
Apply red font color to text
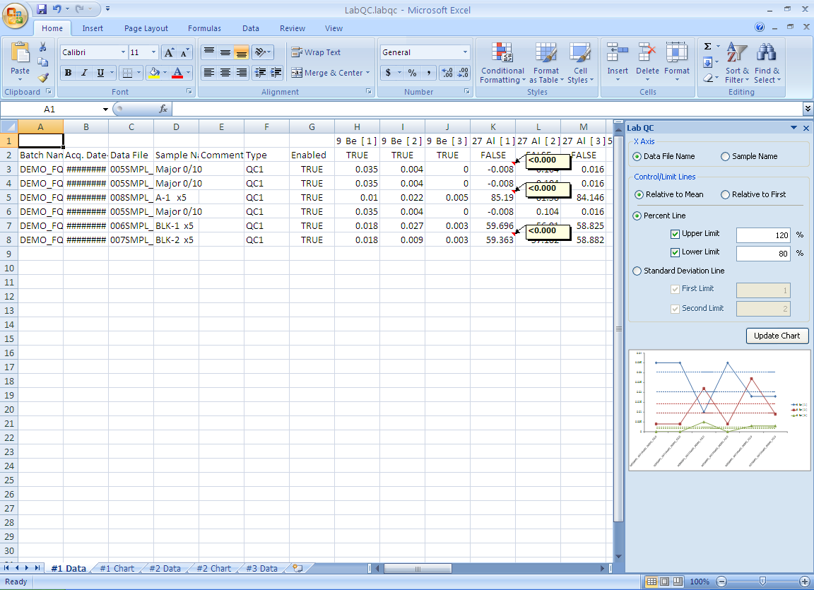177,73
